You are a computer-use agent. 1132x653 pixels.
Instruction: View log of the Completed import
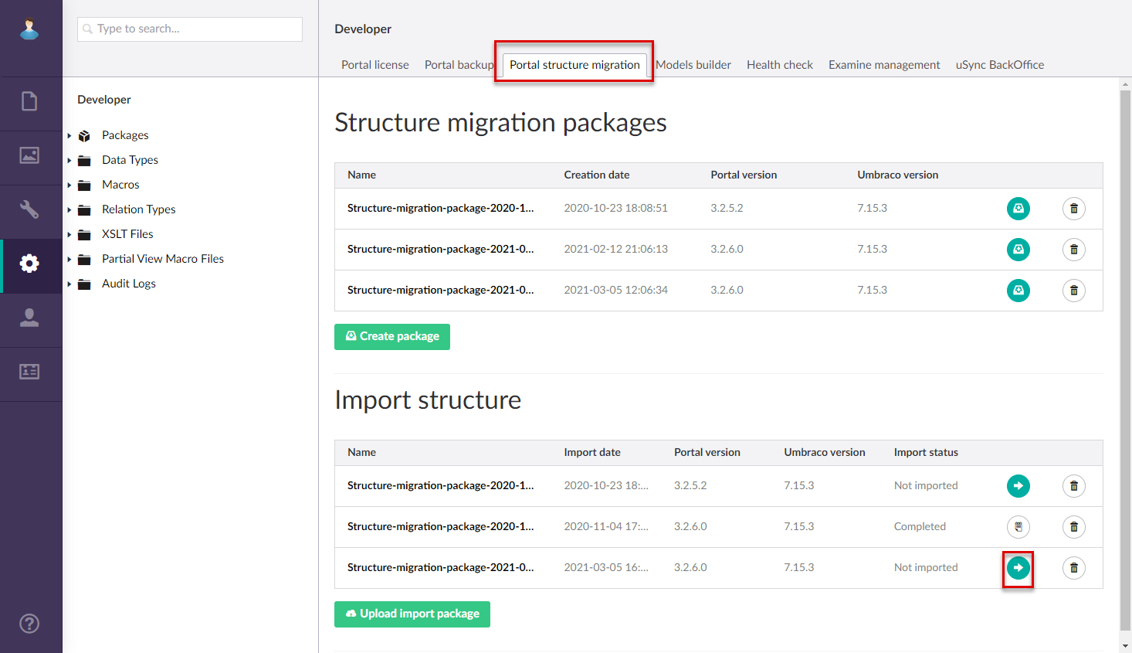tap(1018, 527)
